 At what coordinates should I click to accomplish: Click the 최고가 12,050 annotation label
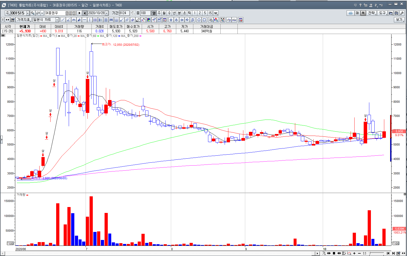pyautogui.click(x=121, y=44)
